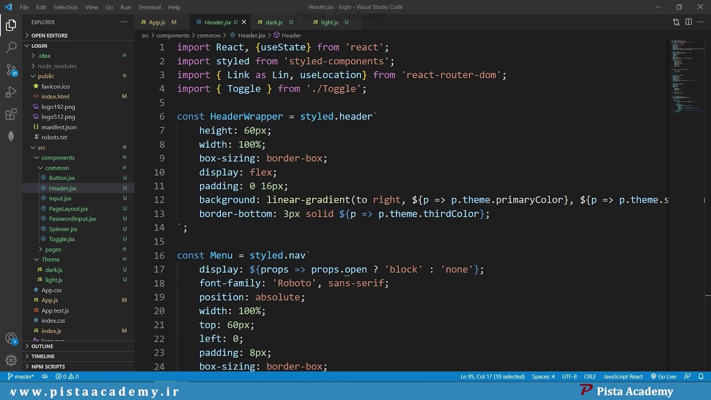
Task: Open the Explorer view in activity bar
Action: click(x=11, y=25)
